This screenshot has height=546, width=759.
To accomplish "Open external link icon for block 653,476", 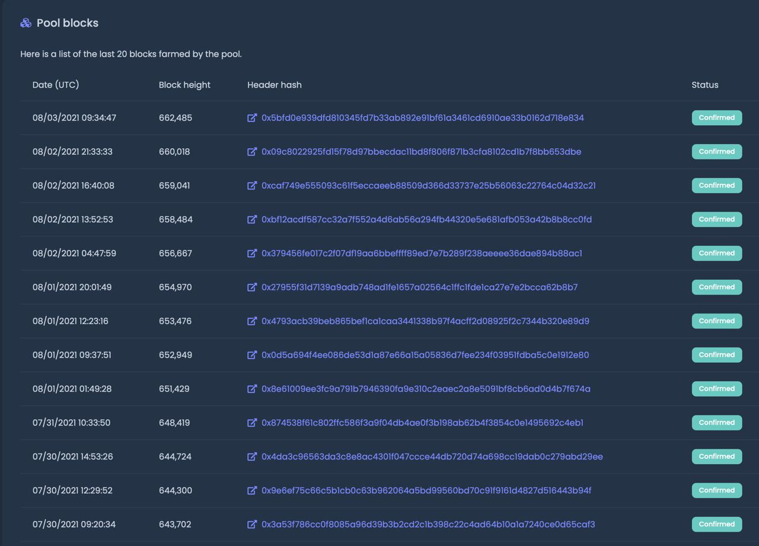I will pos(252,321).
